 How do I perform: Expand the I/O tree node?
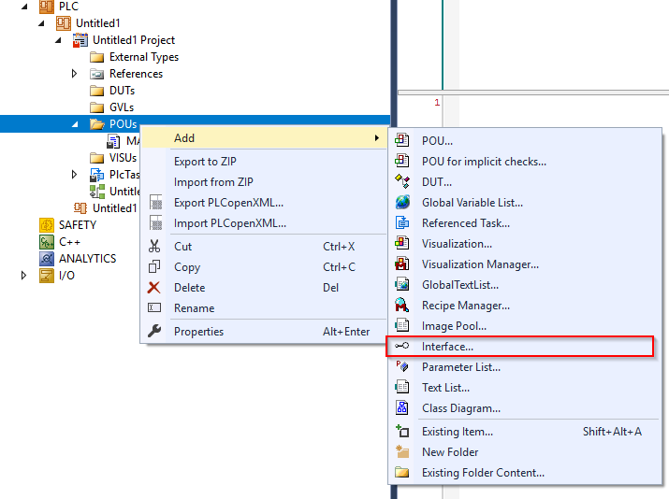point(24,276)
